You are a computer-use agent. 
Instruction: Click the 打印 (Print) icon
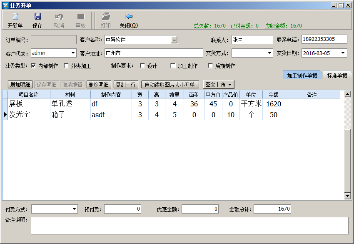[x=106, y=20]
